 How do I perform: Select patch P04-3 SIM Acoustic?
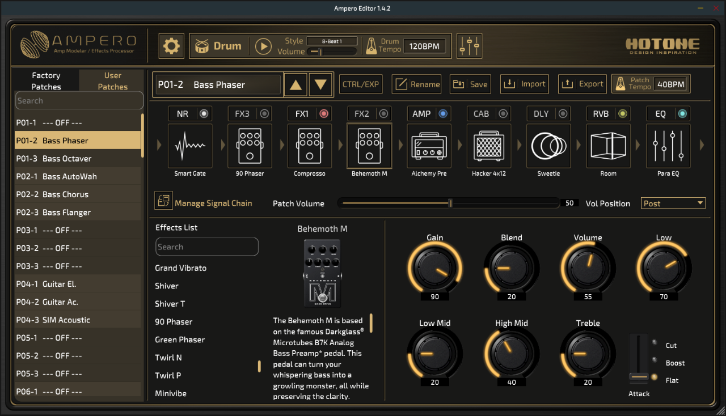[x=78, y=320]
